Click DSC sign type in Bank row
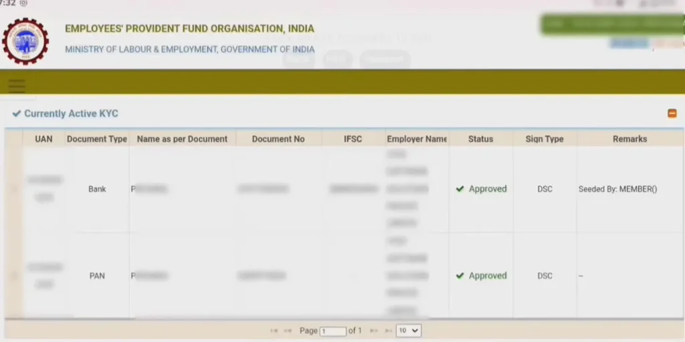The width and height of the screenshot is (685, 342). pyautogui.click(x=545, y=189)
